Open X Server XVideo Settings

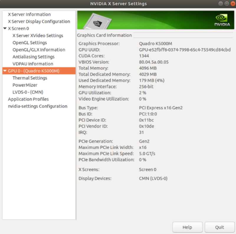click(38, 36)
